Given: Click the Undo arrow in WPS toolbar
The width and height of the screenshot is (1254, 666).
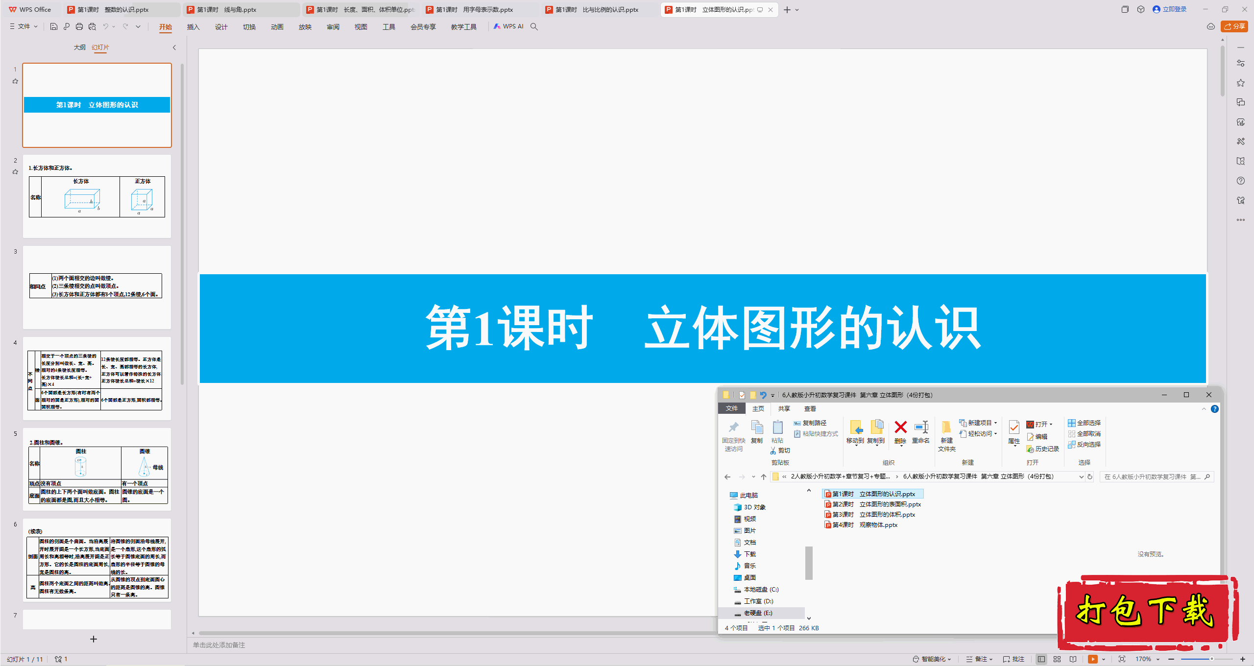Looking at the screenshot, I should (x=105, y=26).
